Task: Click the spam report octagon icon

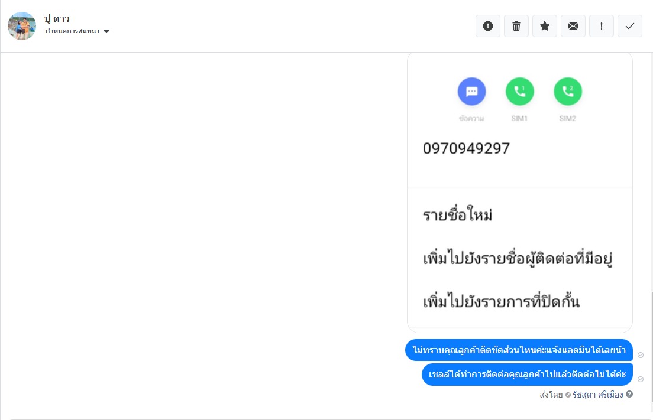Action: coord(488,26)
